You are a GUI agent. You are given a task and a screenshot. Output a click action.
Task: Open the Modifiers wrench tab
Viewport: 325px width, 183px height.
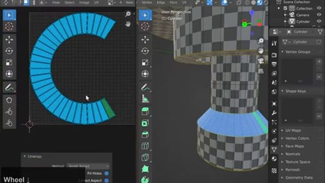click(x=274, y=113)
